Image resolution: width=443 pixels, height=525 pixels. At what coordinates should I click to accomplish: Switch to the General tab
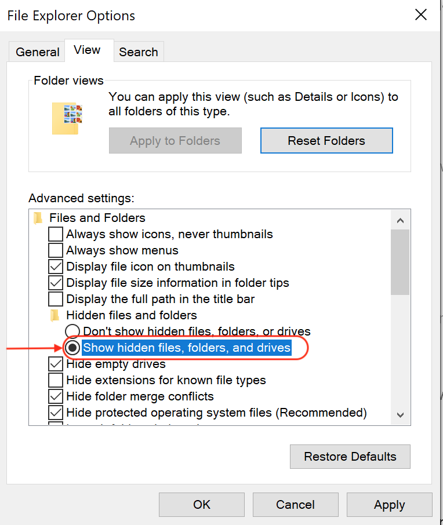[37, 52]
